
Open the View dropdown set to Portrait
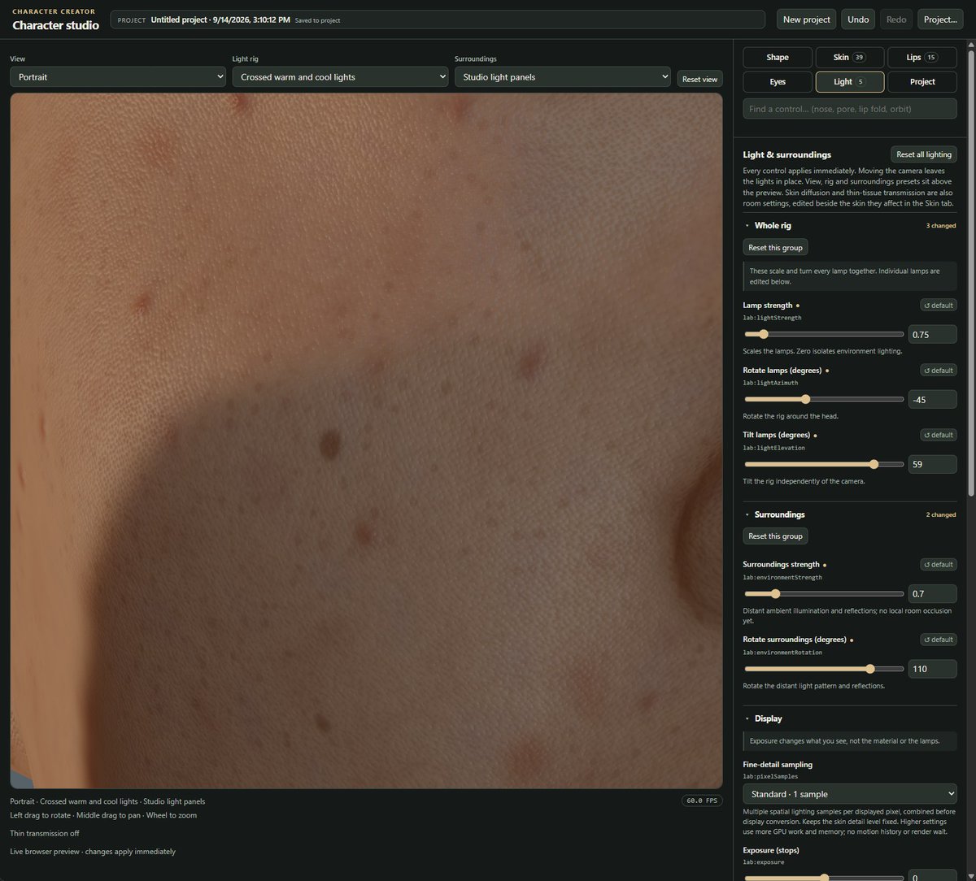(x=118, y=77)
